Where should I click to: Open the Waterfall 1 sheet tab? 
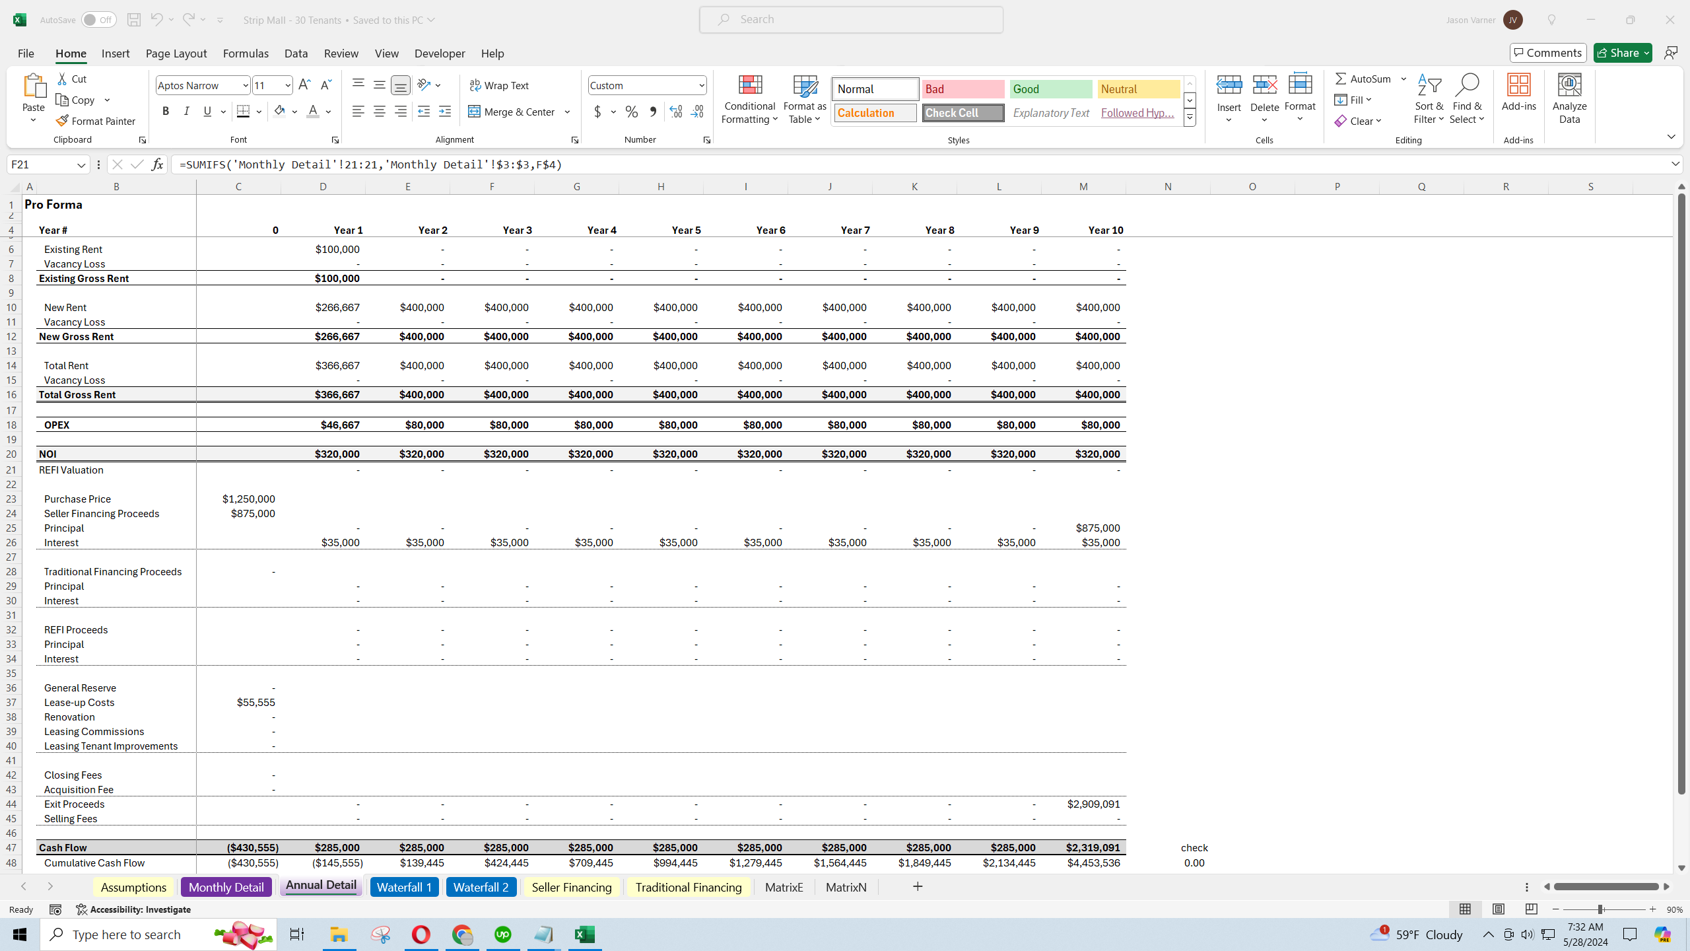point(404,887)
